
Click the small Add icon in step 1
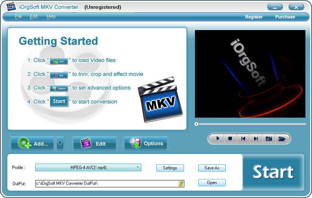[59, 62]
